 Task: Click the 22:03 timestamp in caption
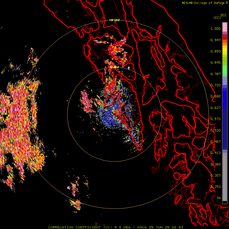point(177,227)
